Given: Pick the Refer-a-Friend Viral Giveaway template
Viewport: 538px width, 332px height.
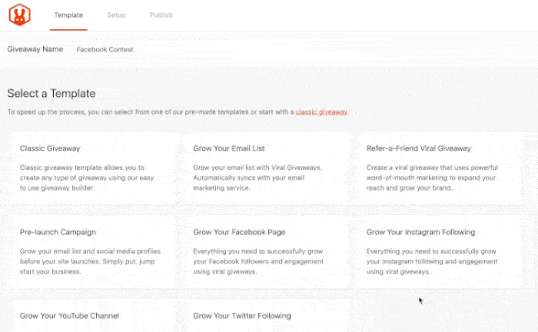Looking at the screenshot, I should pyautogui.click(x=419, y=148).
